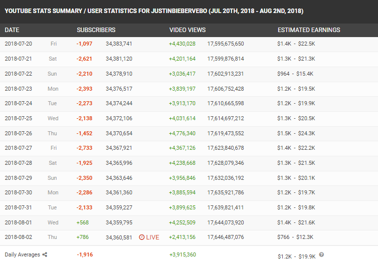Click the YouTube Stats Summary title
The image size is (378, 261).
pyautogui.click(x=154, y=11)
